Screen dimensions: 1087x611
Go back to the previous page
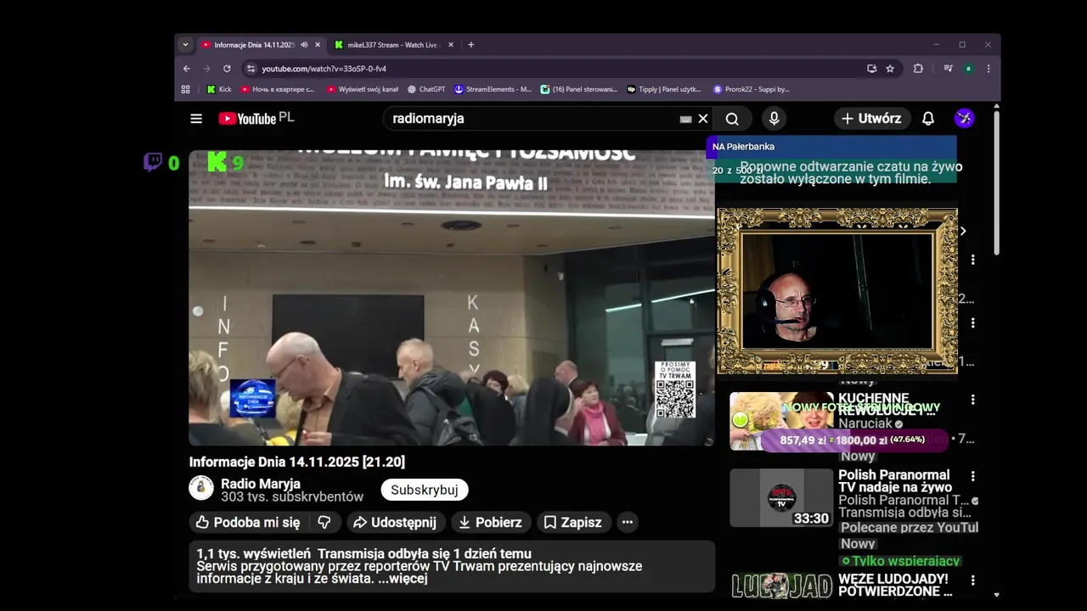click(x=187, y=69)
